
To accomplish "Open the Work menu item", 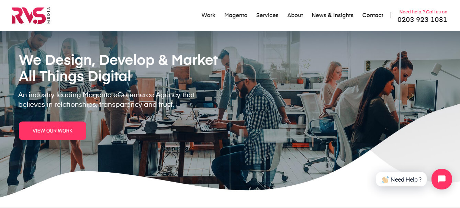I will pos(209,15).
